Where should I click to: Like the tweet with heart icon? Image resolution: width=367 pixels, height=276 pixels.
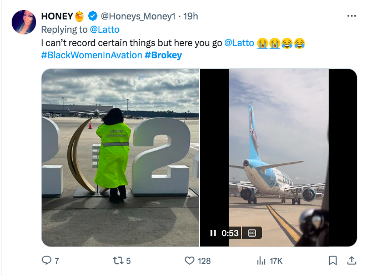[x=190, y=260]
